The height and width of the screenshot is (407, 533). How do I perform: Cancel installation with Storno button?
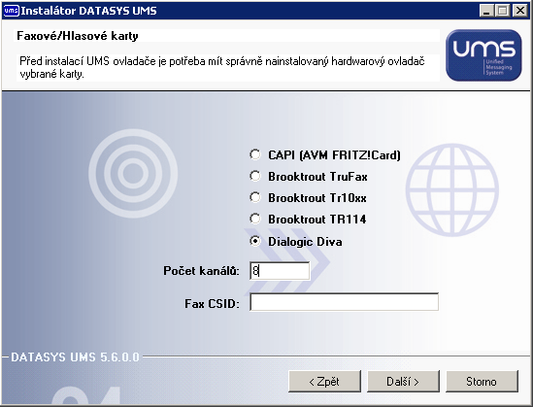click(x=482, y=382)
